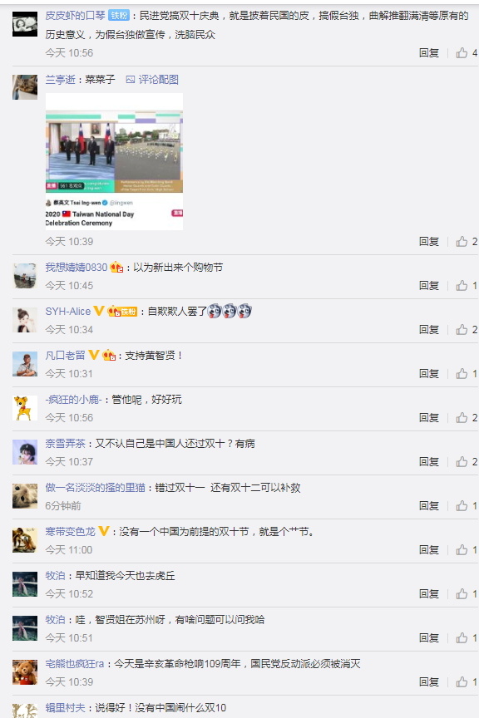Open the teddy bear avatar of 宅熊也疯狂ra
Image resolution: width=479 pixels, height=718 pixels.
(25, 672)
